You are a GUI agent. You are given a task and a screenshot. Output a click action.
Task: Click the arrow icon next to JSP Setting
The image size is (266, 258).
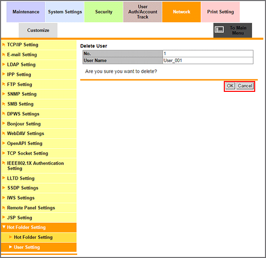(4, 217)
